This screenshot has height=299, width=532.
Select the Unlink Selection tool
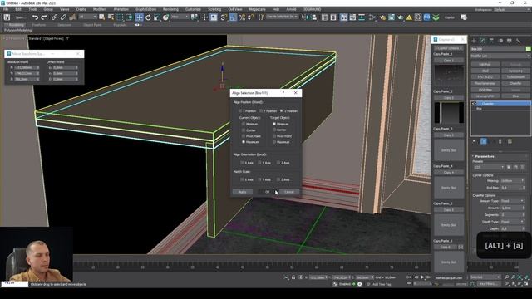click(63, 17)
